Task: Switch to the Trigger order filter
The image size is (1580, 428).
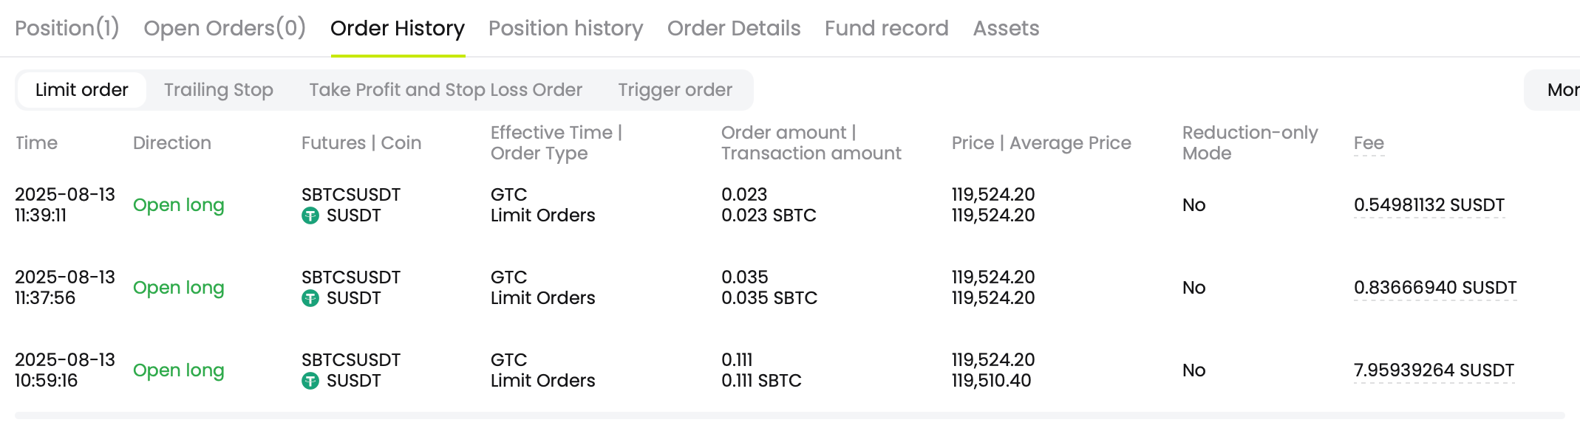Action: pyautogui.click(x=675, y=90)
